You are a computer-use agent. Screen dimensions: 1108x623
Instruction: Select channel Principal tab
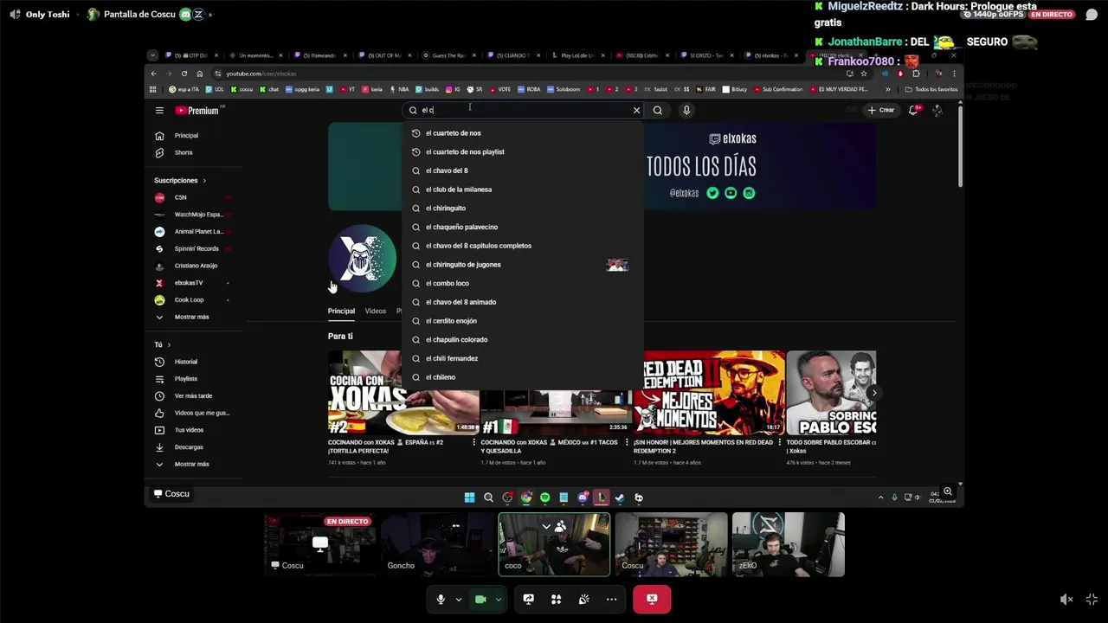(341, 311)
